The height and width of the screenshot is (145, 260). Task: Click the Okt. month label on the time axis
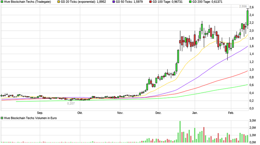pos(80,113)
